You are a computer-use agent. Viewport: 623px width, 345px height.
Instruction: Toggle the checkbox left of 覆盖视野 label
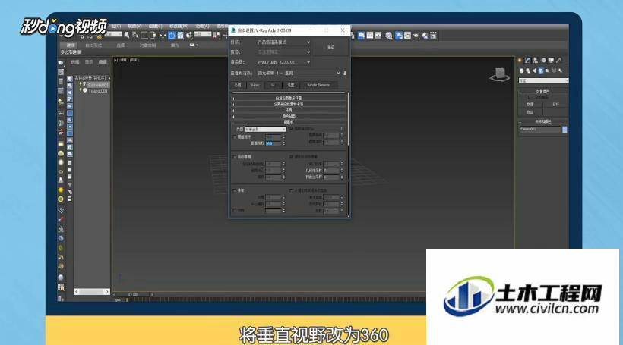(235, 136)
